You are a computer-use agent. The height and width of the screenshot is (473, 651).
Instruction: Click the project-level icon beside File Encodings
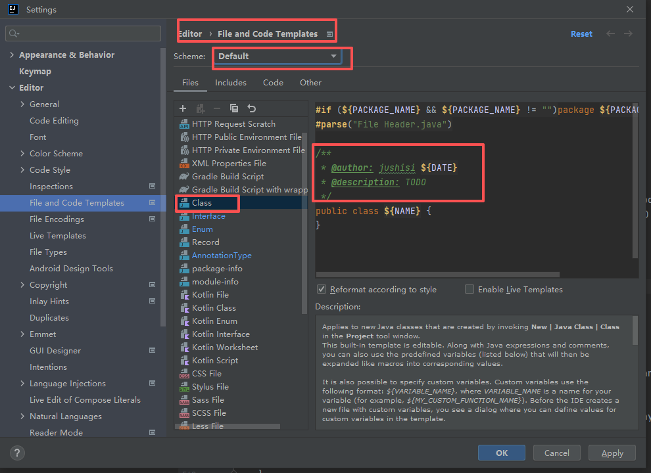coord(153,219)
